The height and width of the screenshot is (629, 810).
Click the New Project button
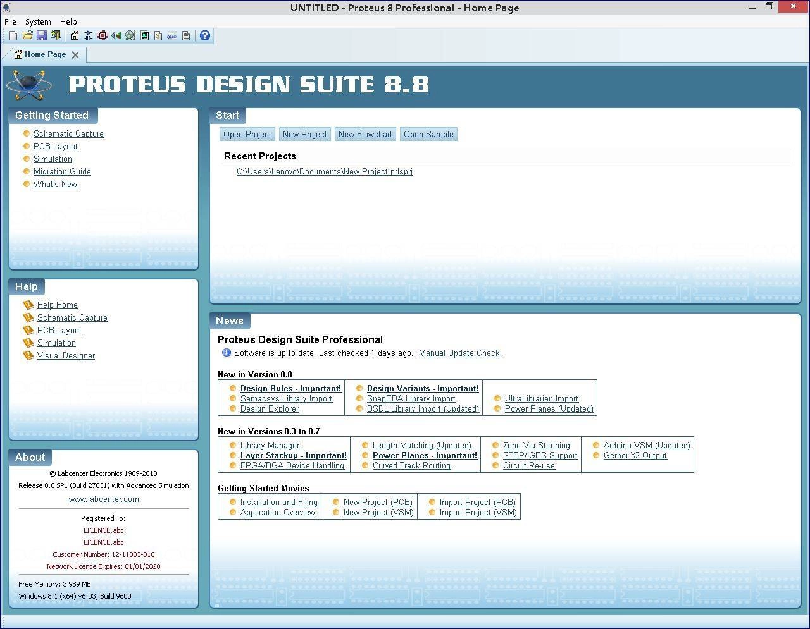(304, 134)
